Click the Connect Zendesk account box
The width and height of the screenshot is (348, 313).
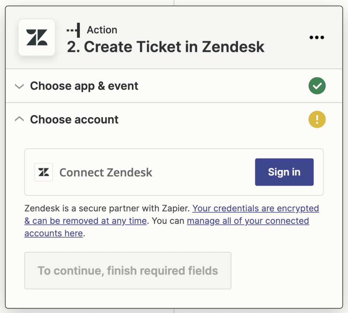point(174,172)
